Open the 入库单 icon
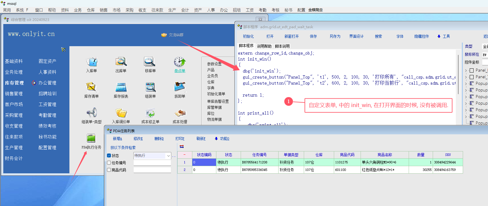The height and width of the screenshot is (206, 488). coord(91,62)
